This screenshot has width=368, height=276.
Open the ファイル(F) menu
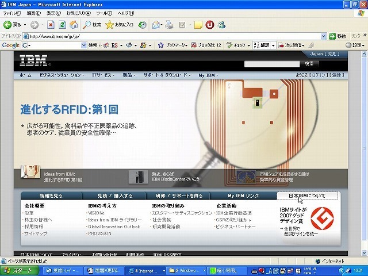[x=11, y=13]
